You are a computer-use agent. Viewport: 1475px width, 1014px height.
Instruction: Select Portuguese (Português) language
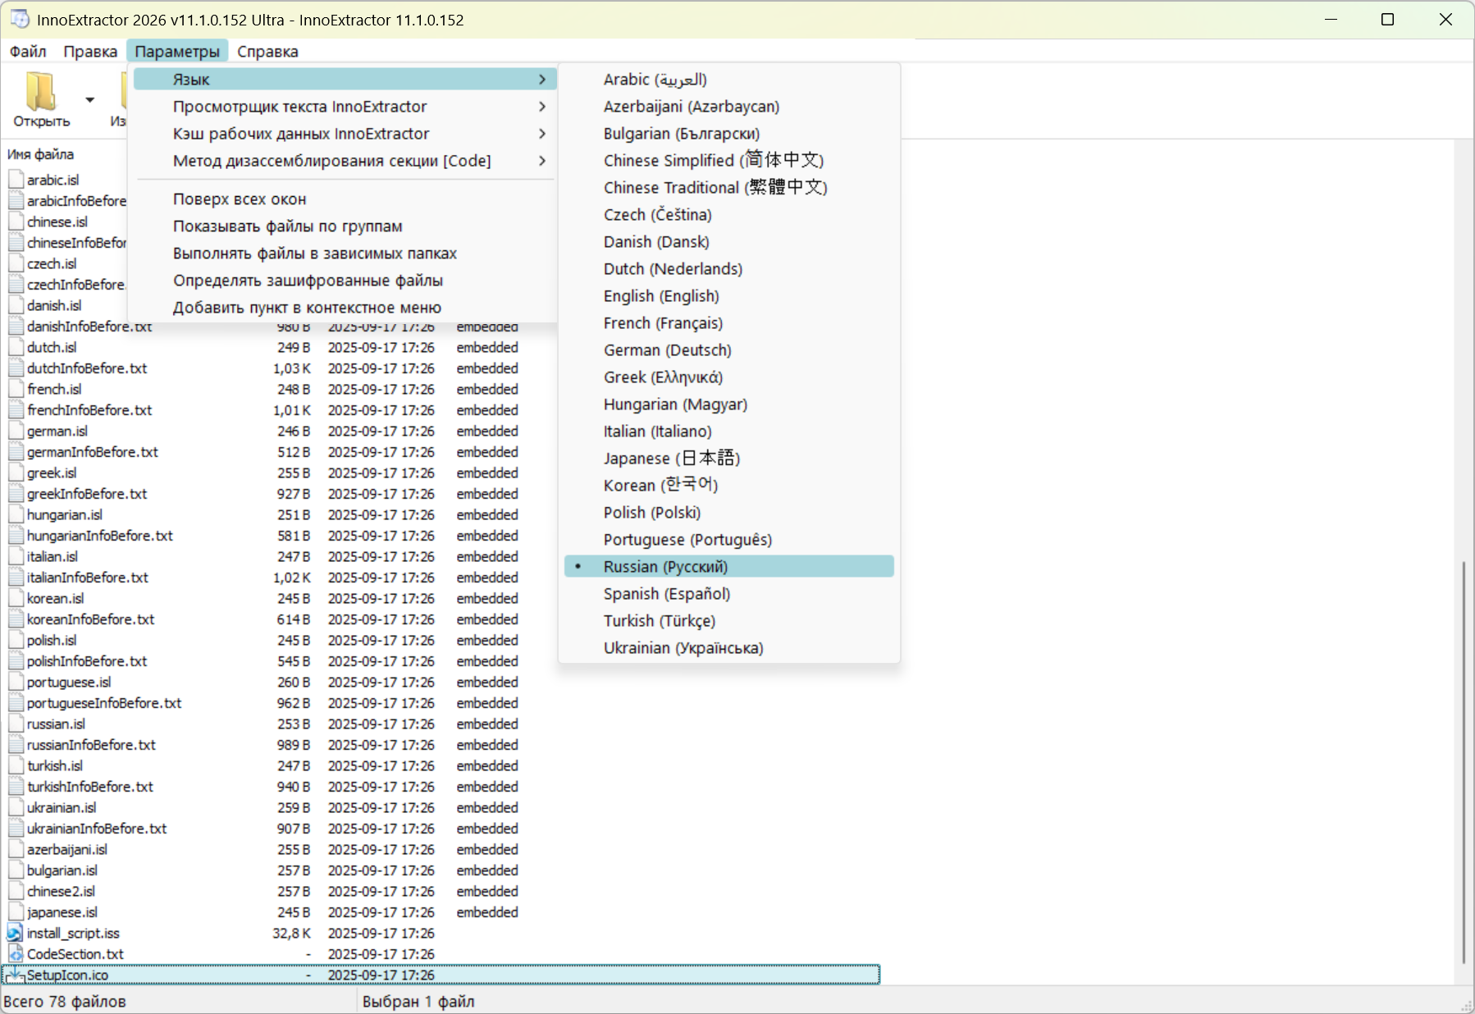(729, 540)
